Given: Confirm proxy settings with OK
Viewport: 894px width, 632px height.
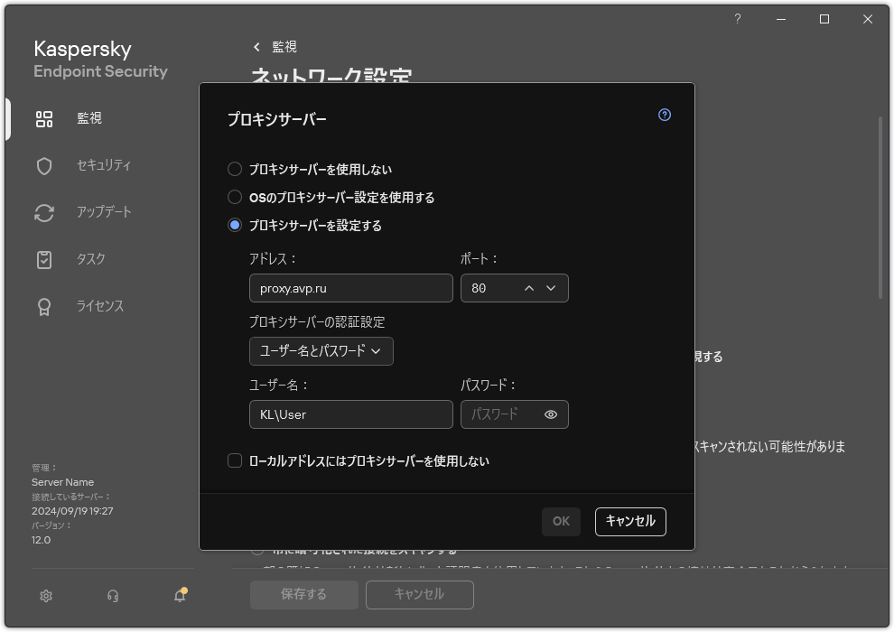Looking at the screenshot, I should coord(560,521).
